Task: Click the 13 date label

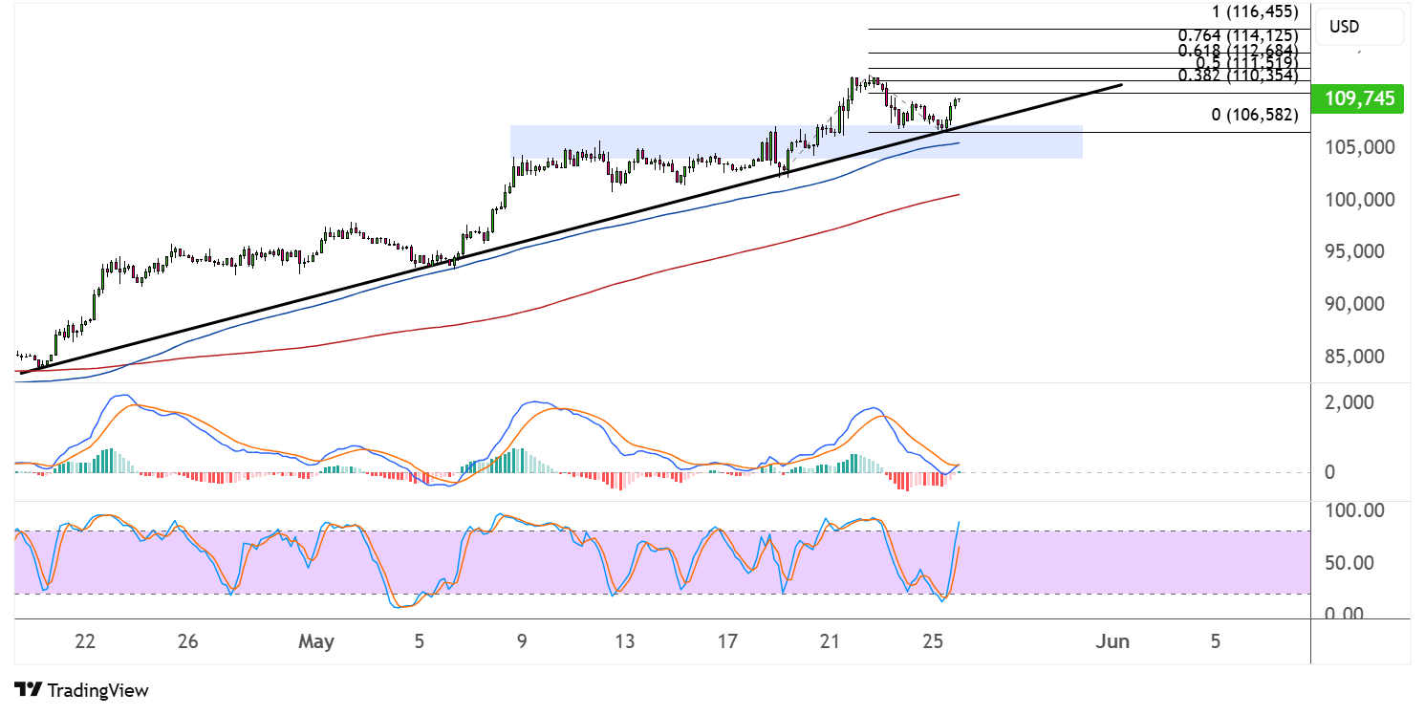Action: tap(624, 641)
